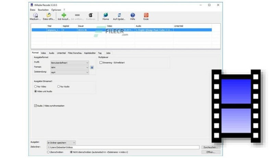Click the Medium öffnen disc icon
Viewport: 274px width, 158px height.
coord(35,15)
